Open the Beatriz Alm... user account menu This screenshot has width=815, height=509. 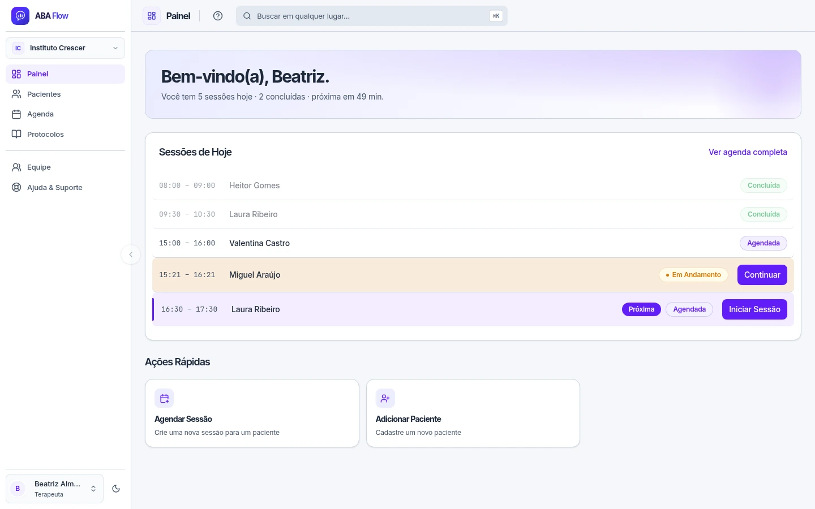click(54, 489)
